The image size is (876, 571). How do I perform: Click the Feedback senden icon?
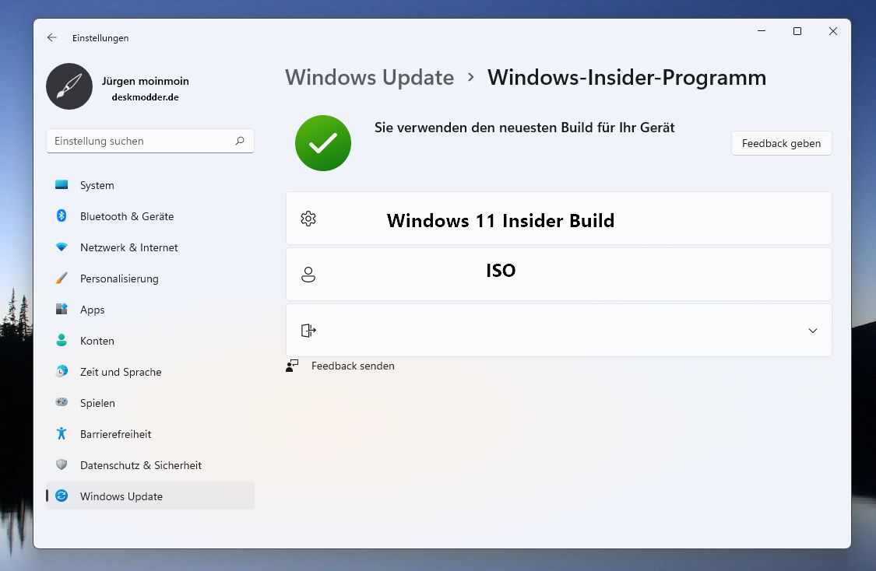click(292, 366)
